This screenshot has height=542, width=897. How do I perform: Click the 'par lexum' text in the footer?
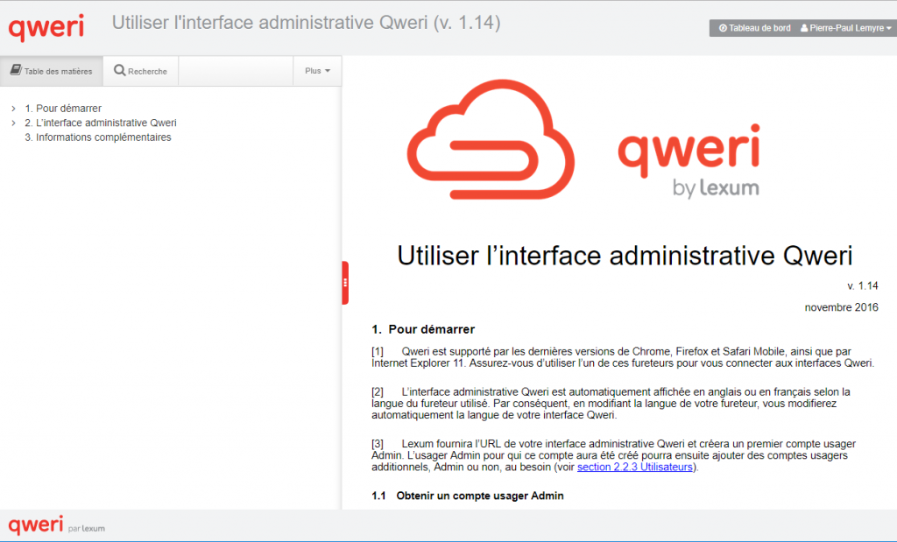coord(87,528)
